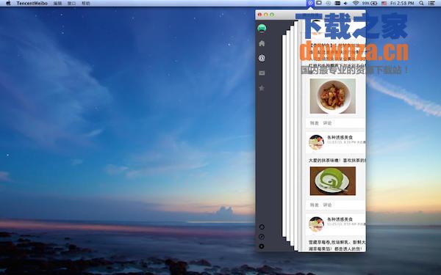
Task: Open the private messages envelope icon
Action: [x=262, y=73]
